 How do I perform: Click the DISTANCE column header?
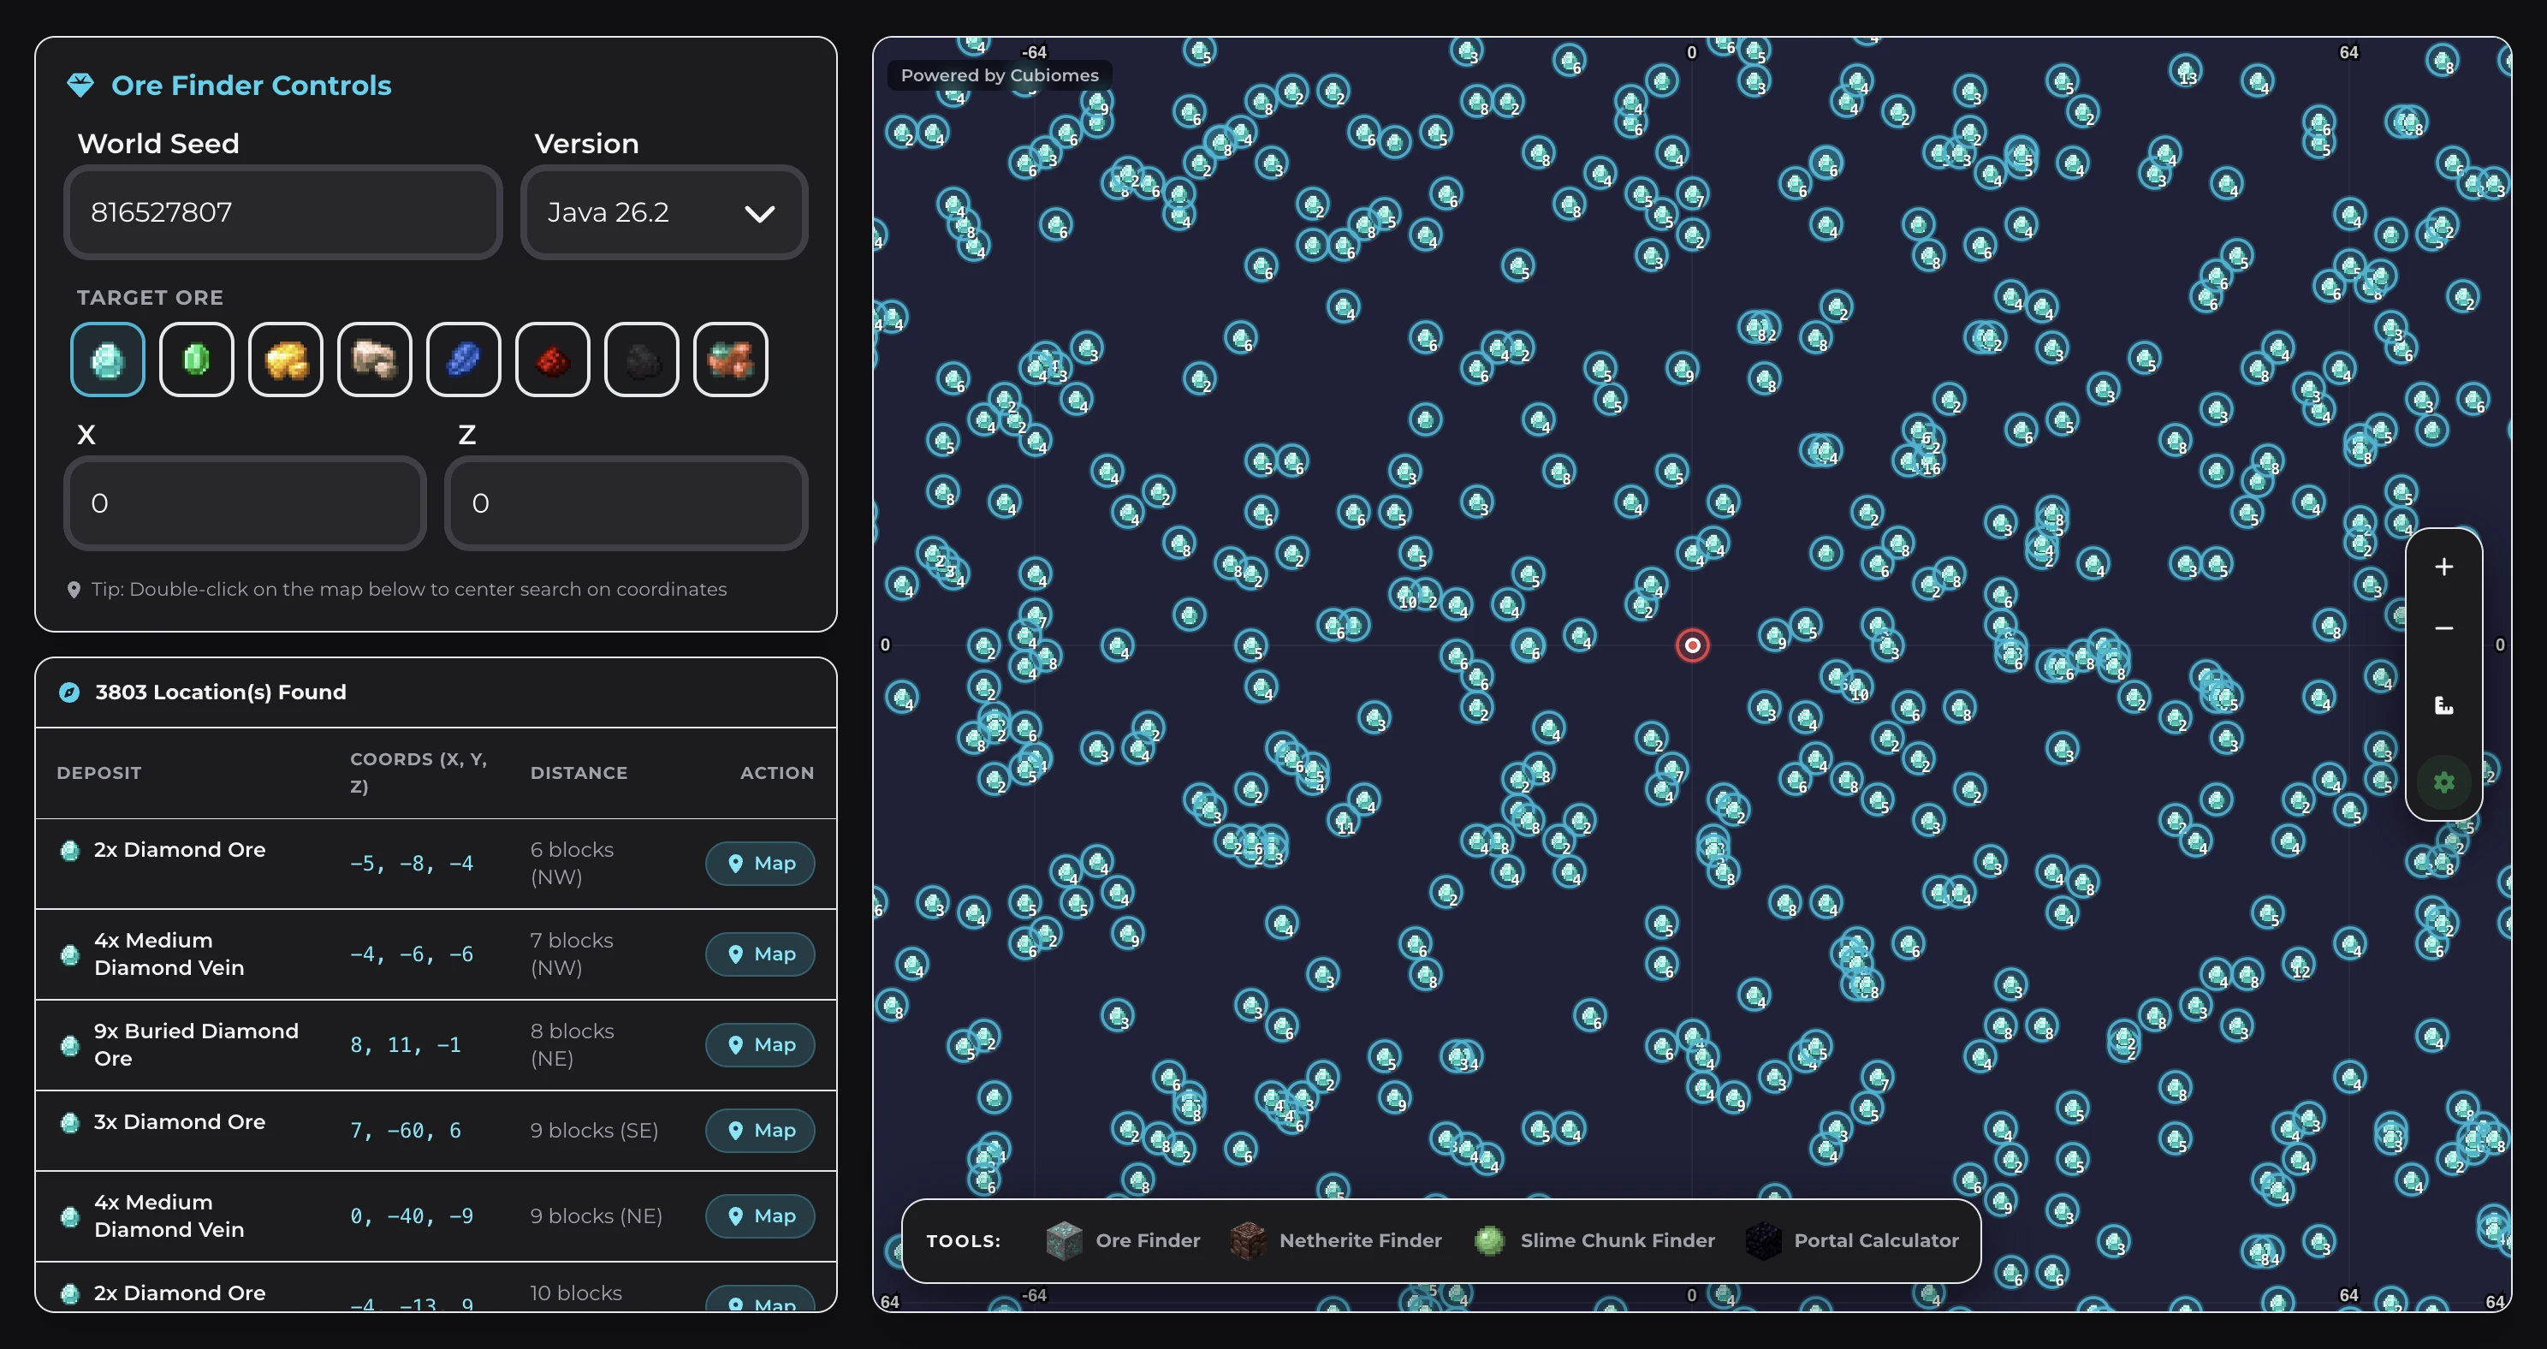tap(579, 774)
